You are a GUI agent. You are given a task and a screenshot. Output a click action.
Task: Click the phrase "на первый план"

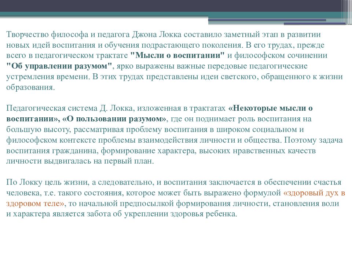pos(132,161)
